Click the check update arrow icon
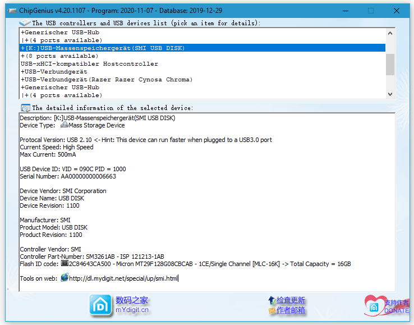The width and height of the screenshot is (414, 325). 272,300
